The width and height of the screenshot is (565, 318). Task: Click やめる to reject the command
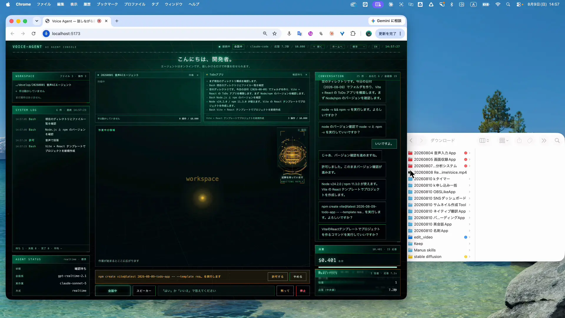click(x=298, y=276)
